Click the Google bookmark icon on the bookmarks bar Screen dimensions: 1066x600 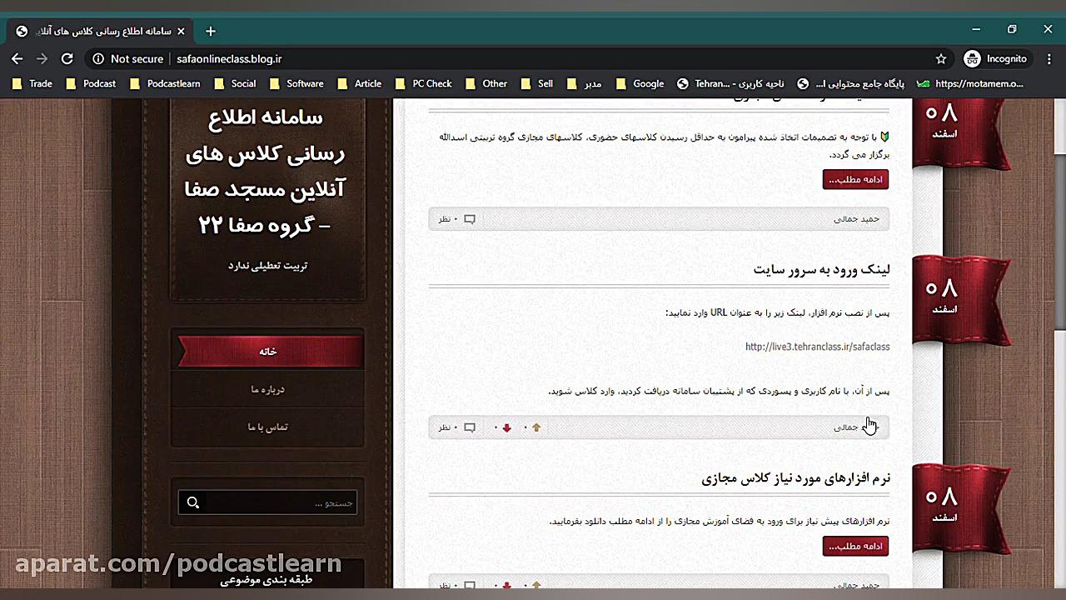pos(621,83)
